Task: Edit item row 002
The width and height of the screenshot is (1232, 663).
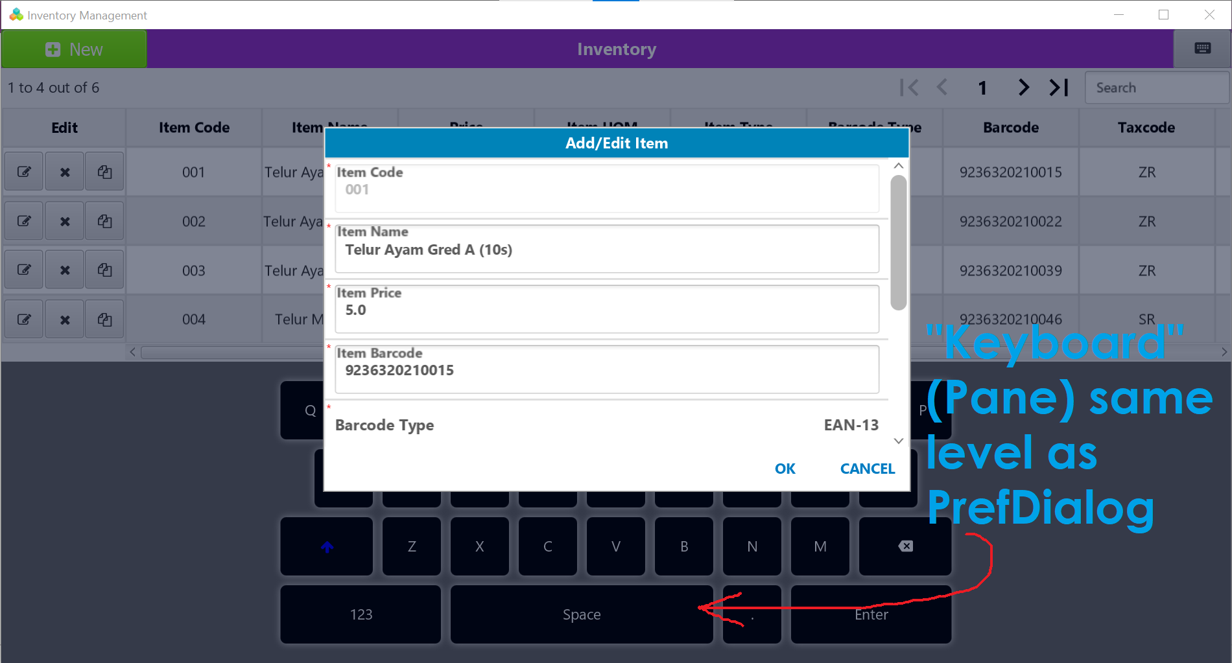Action: point(24,221)
